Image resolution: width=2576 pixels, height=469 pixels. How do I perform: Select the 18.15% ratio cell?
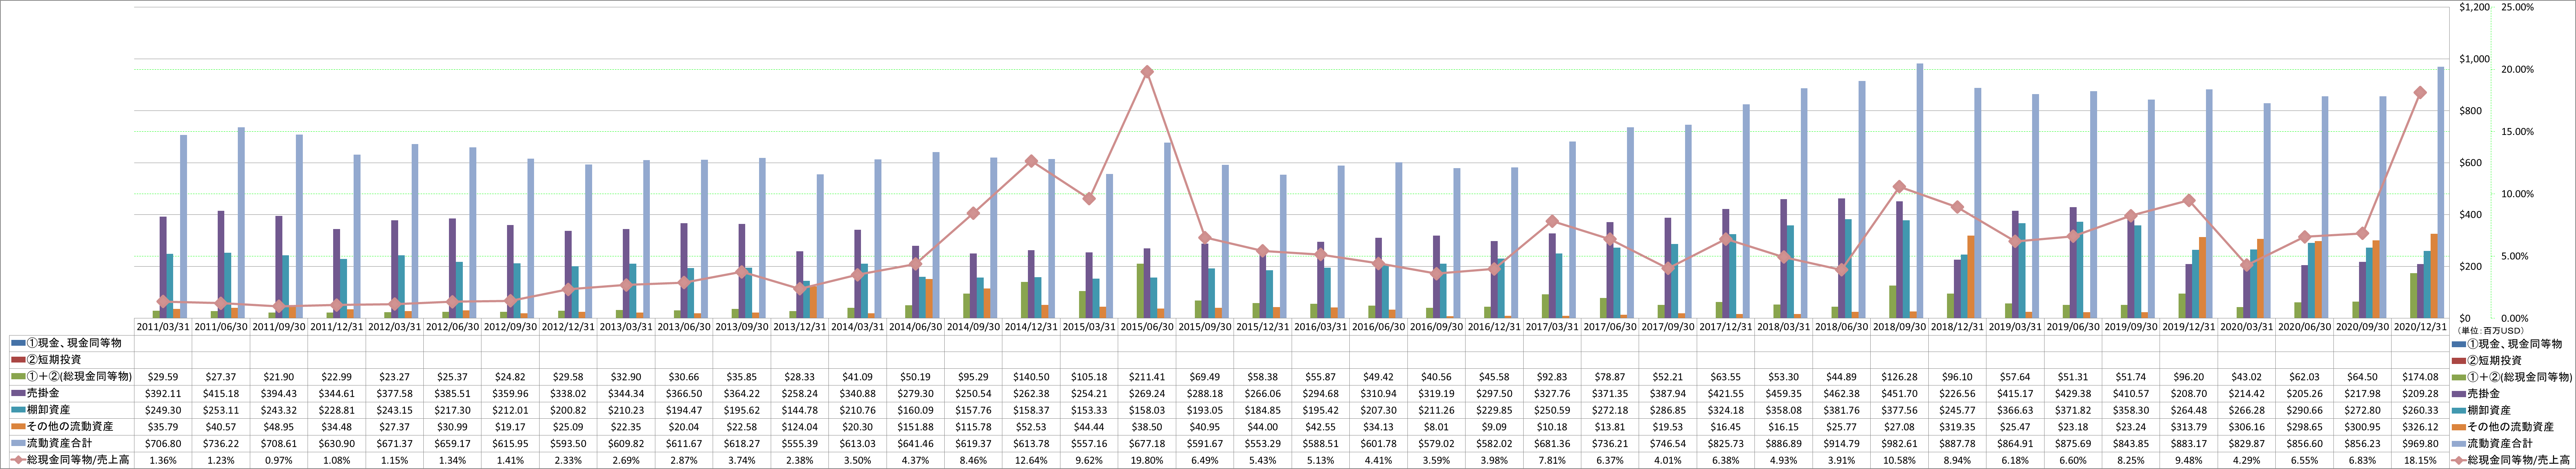click(x=2420, y=460)
